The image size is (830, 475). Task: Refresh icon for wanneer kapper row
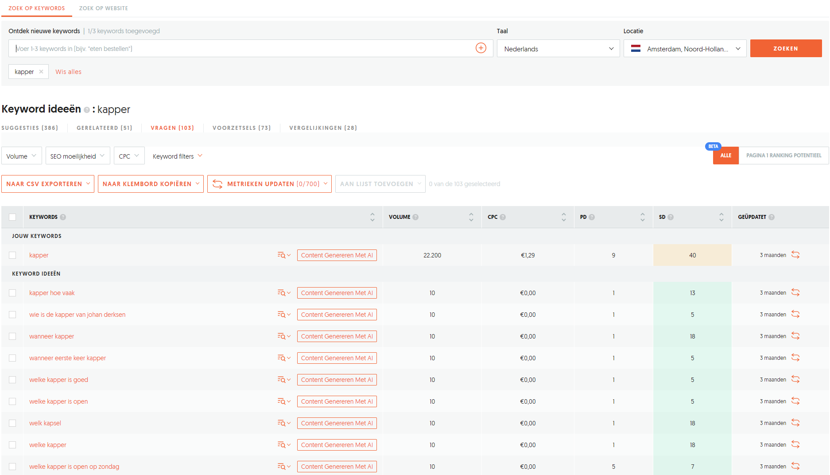(x=795, y=336)
